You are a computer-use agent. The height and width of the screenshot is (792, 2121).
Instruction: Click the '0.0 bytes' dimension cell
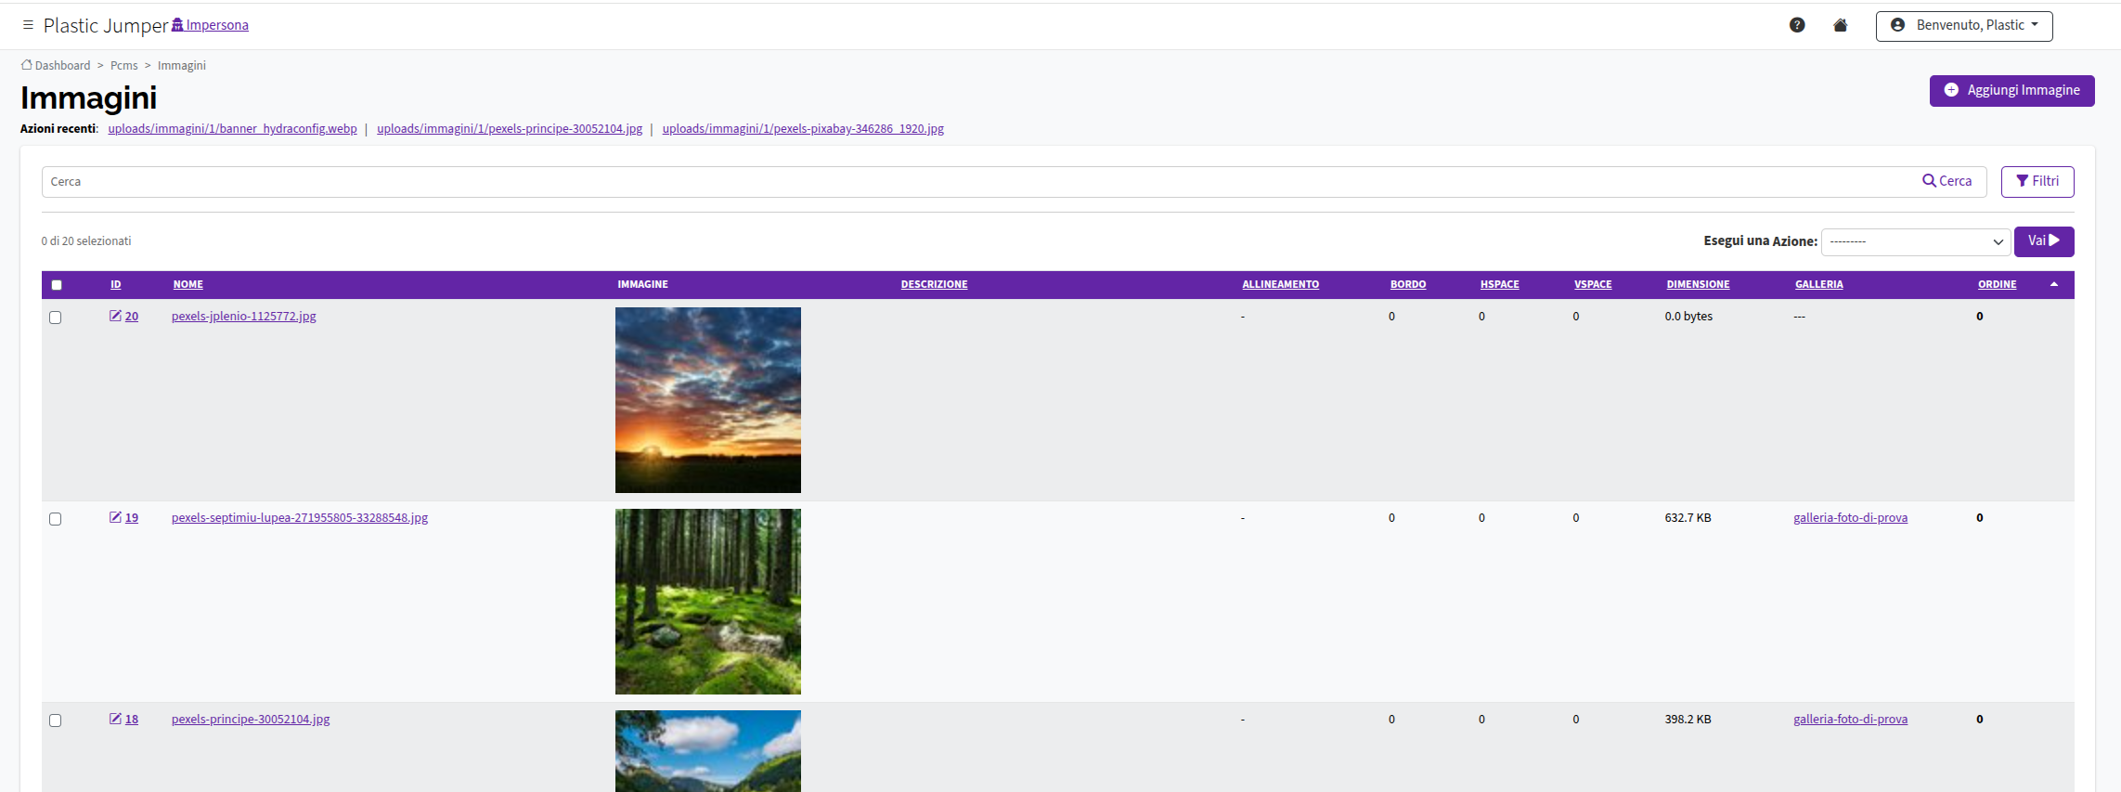coord(1688,317)
